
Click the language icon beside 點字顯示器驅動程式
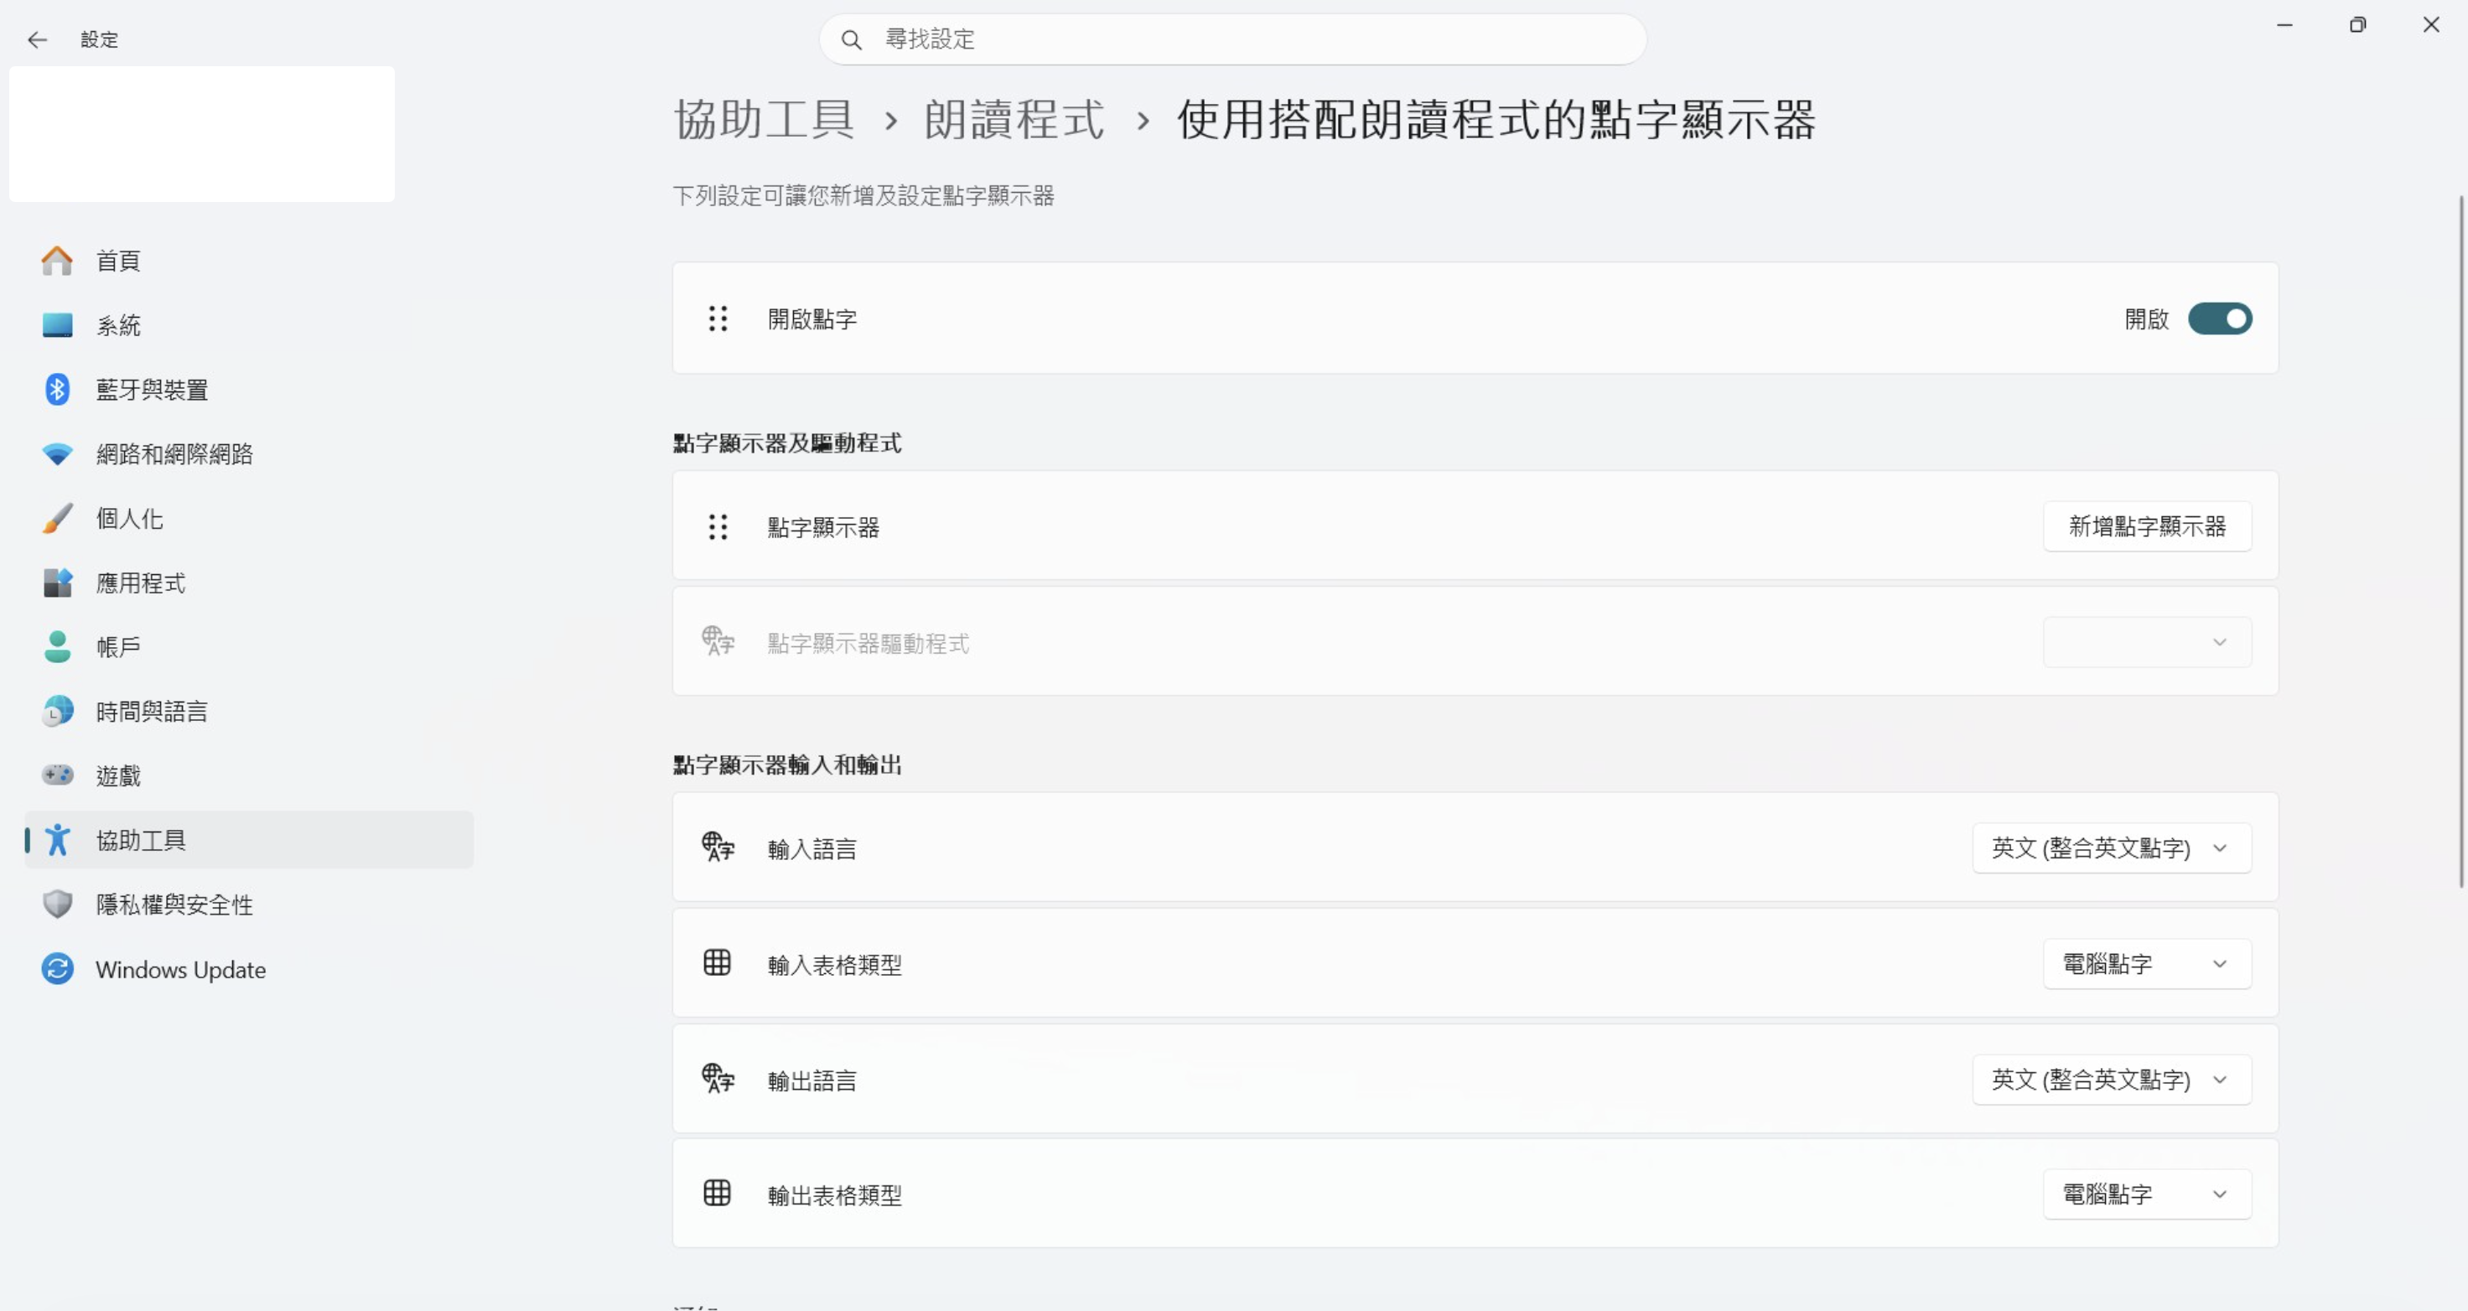tap(718, 641)
